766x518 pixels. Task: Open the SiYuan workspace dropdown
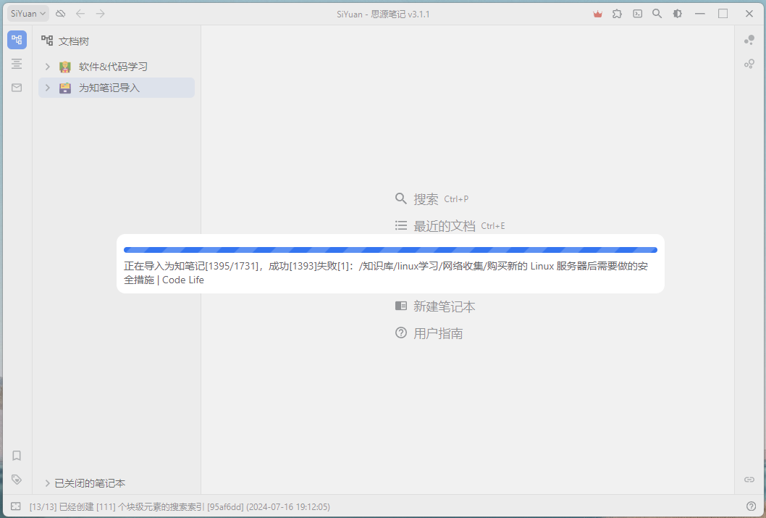coord(27,13)
